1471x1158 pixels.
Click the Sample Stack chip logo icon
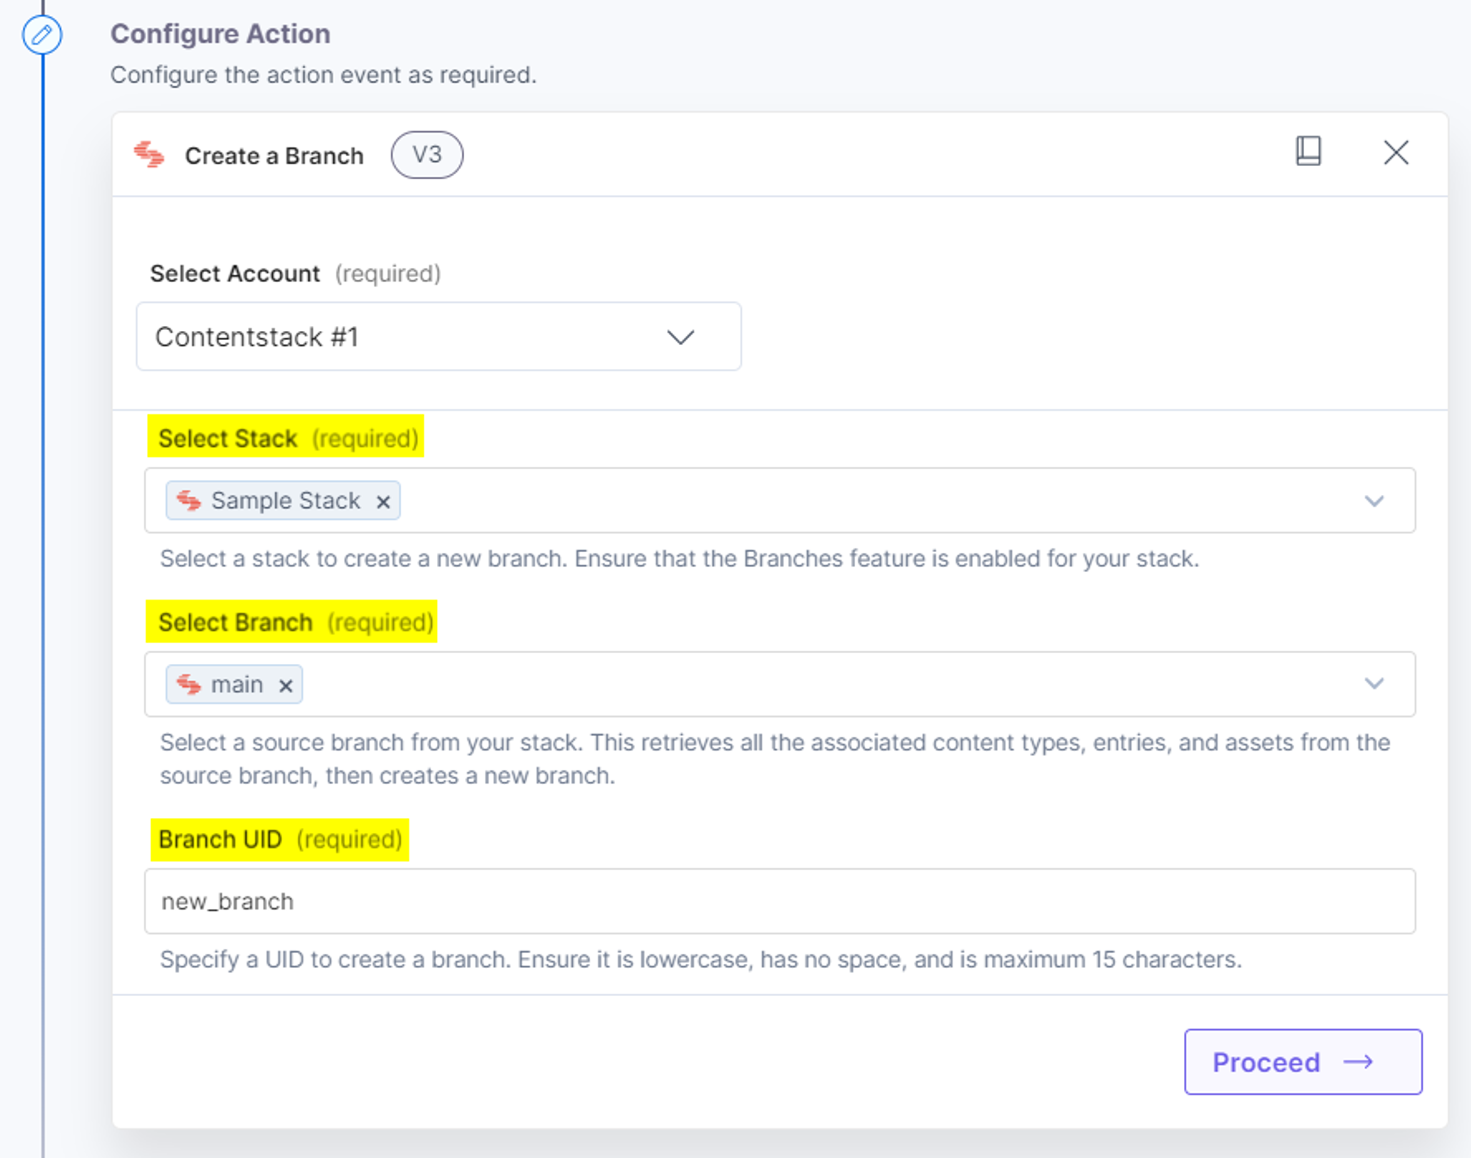click(188, 501)
